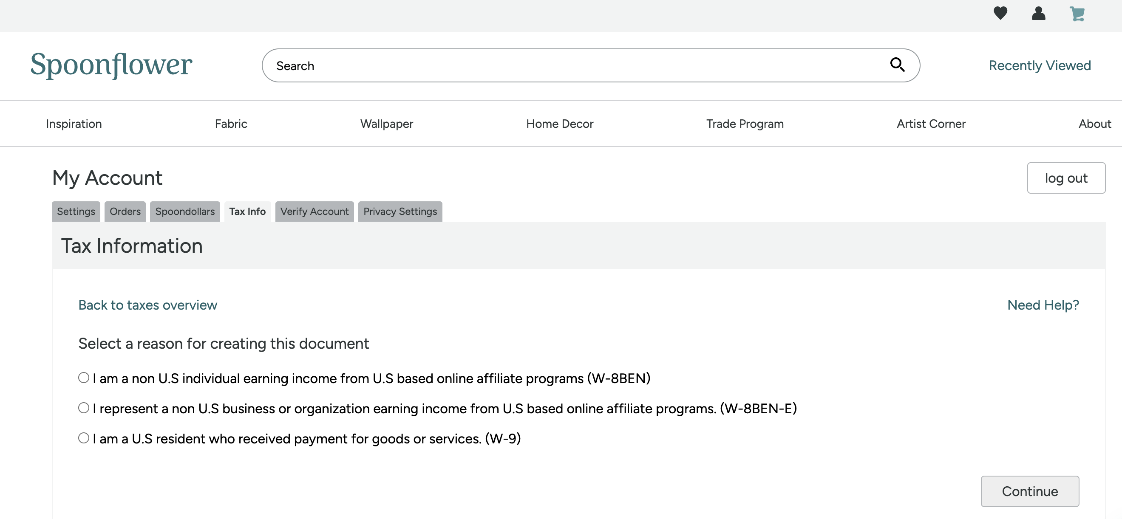Switch to the Spoondollars tab
Viewport: 1122px width, 519px height.
point(185,211)
